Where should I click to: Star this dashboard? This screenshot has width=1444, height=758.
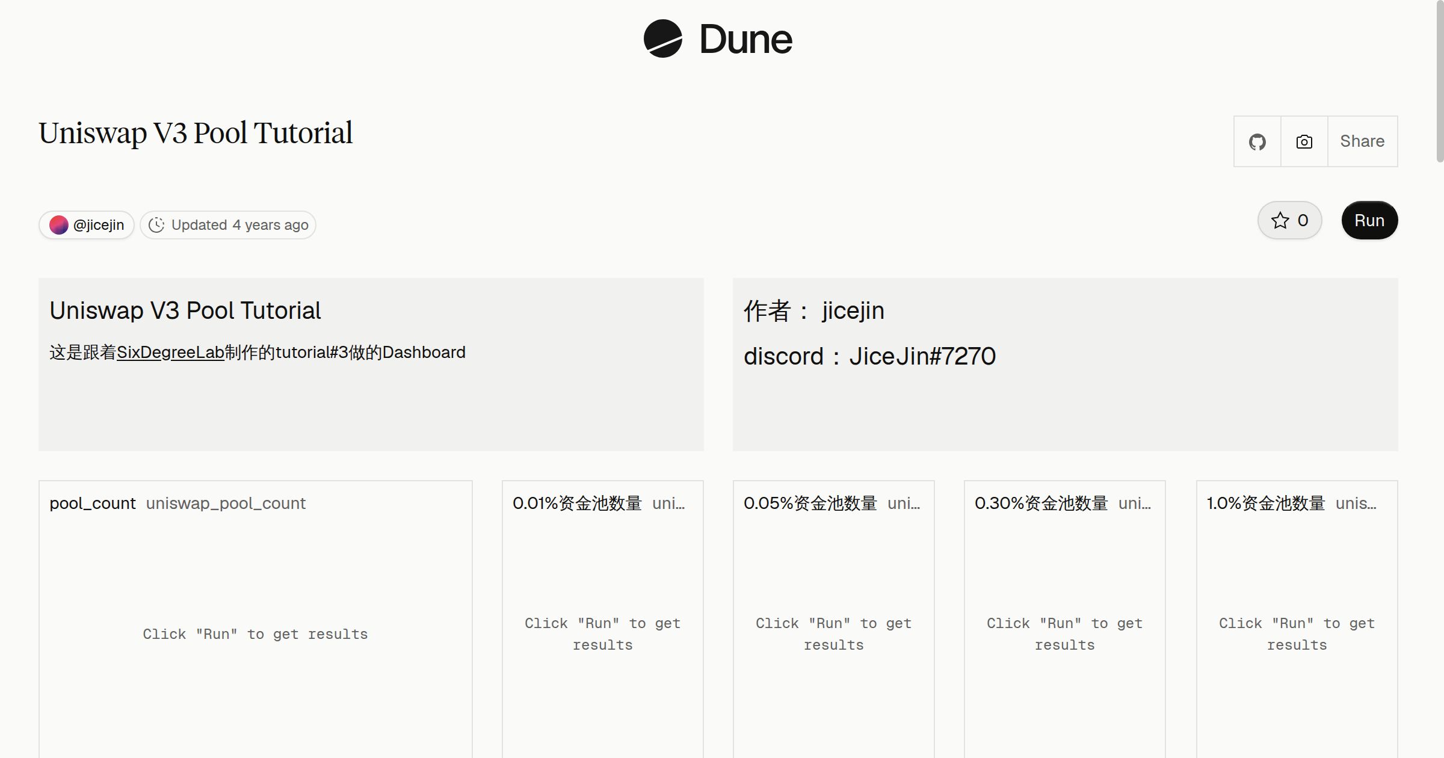click(x=1289, y=220)
